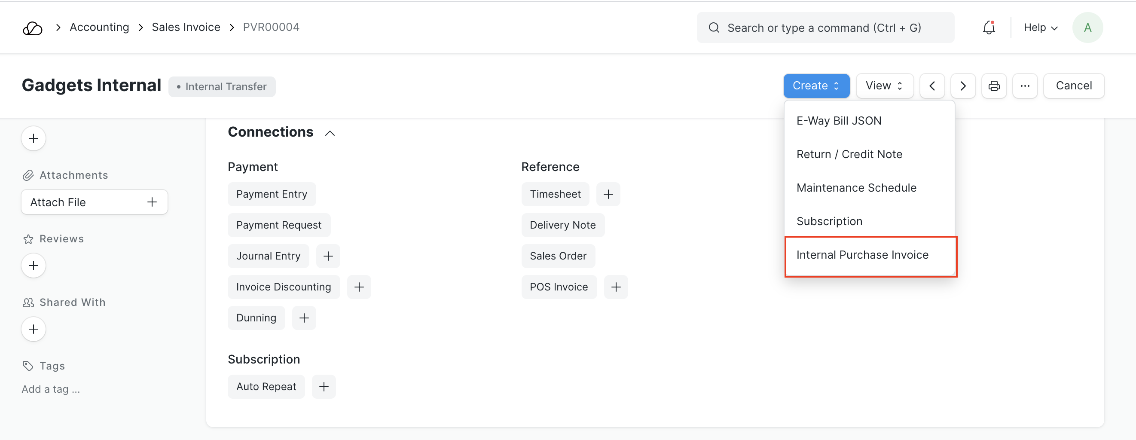
Task: Add new POS Invoice via plus icon
Action: (616, 287)
